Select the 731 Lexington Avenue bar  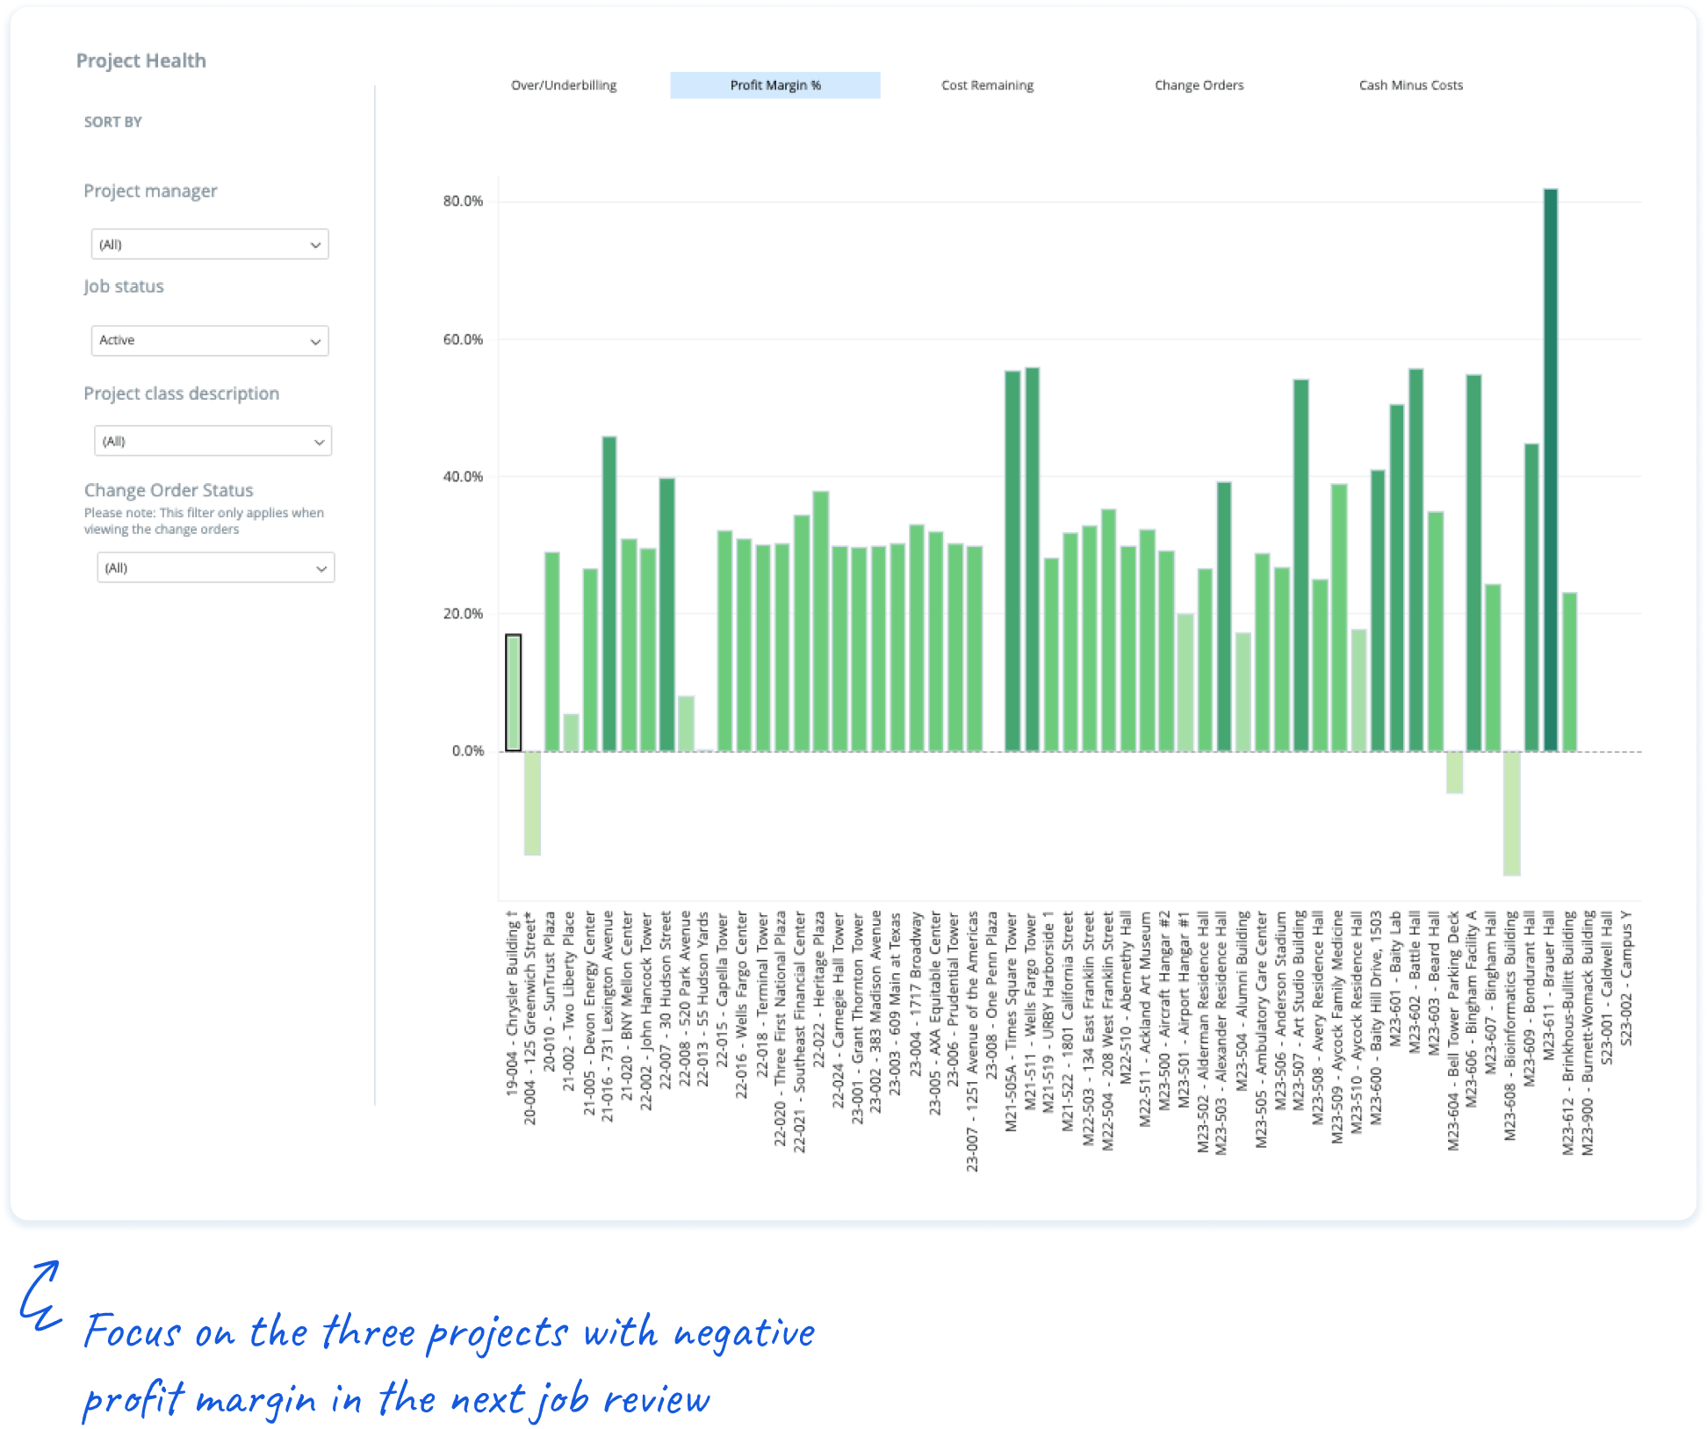point(609,594)
